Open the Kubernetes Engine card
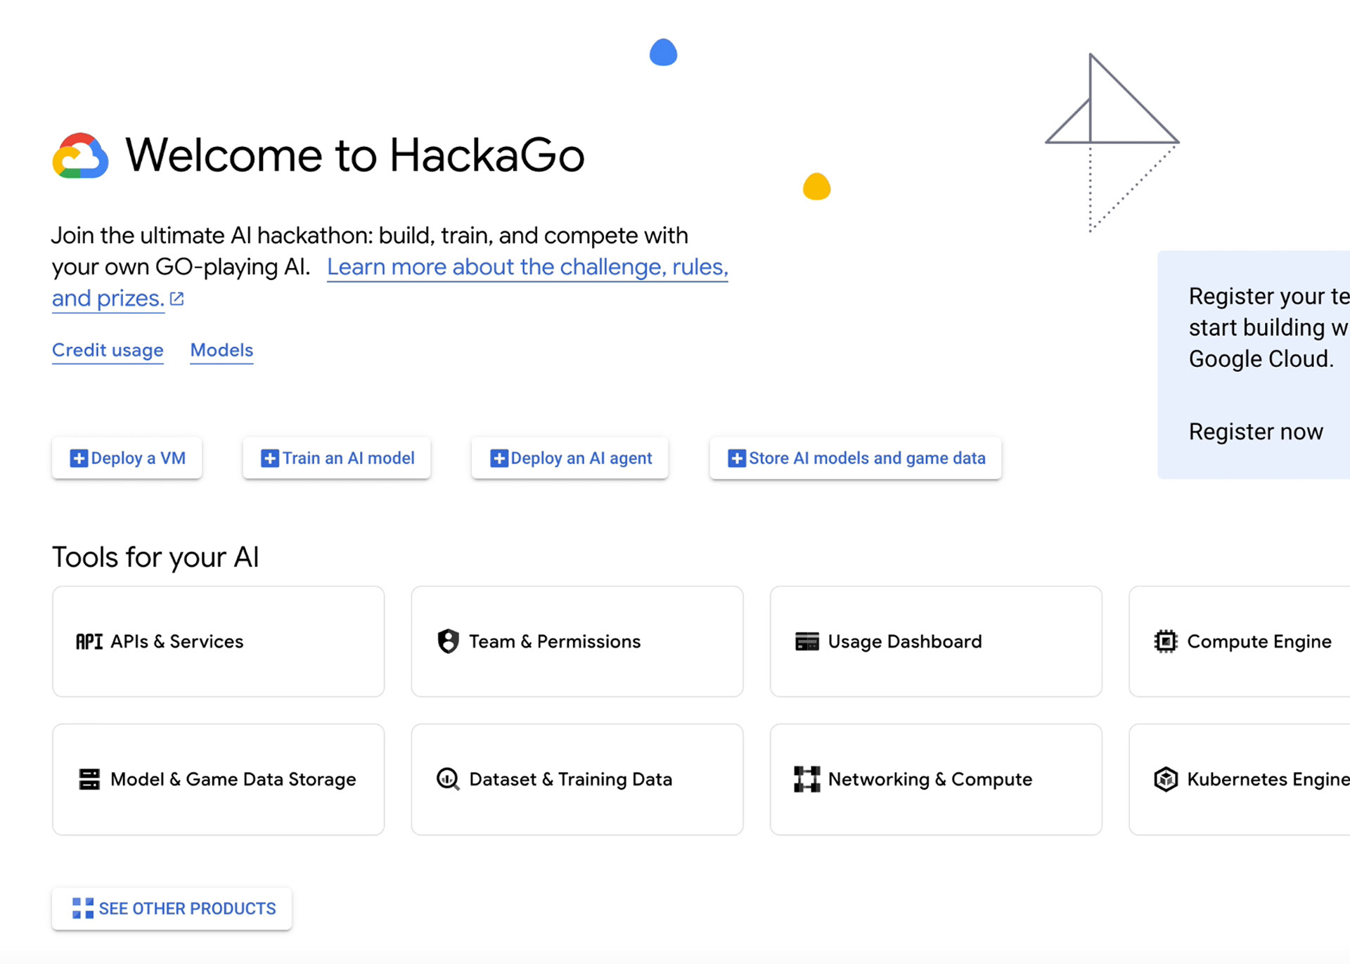Image resolution: width=1350 pixels, height=964 pixels. (1240, 779)
